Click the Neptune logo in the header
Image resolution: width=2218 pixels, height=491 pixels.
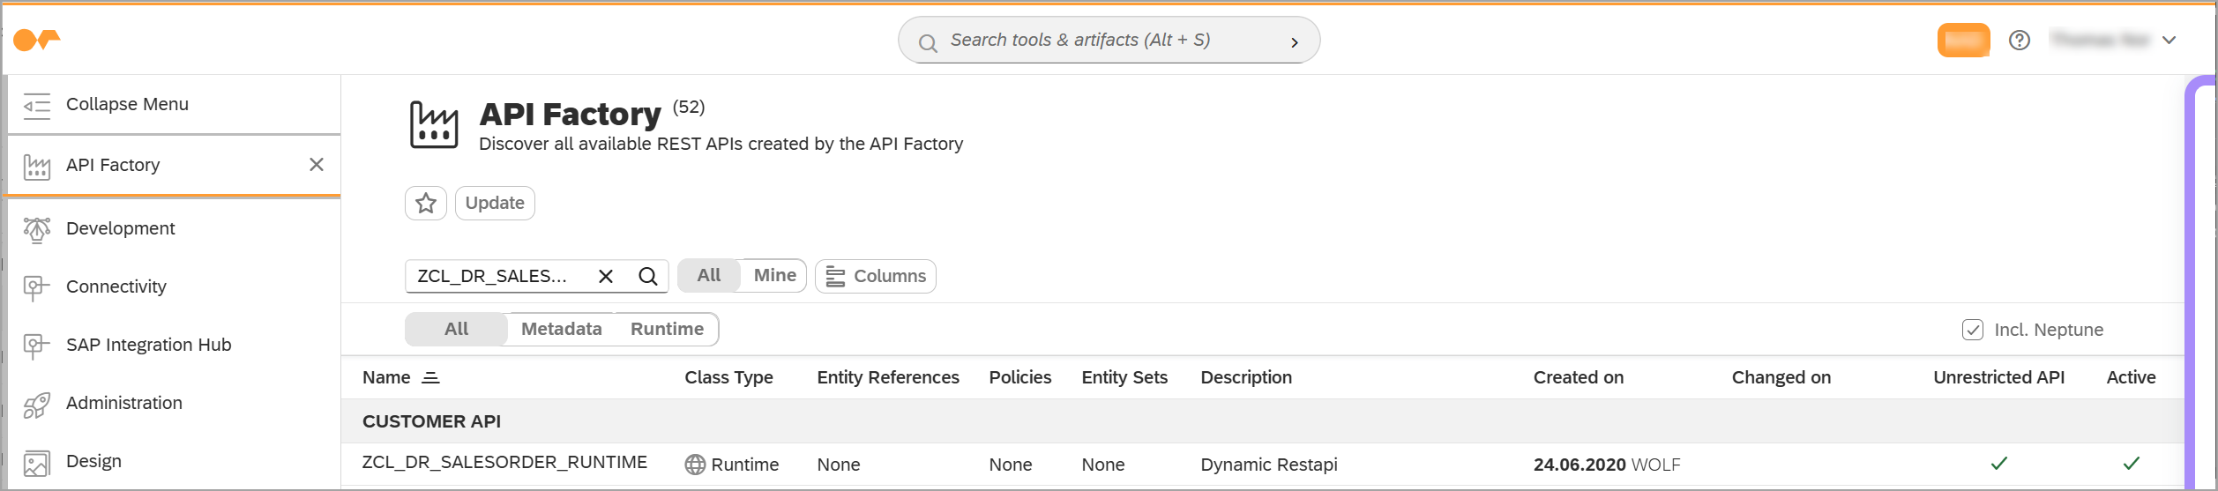click(x=37, y=40)
